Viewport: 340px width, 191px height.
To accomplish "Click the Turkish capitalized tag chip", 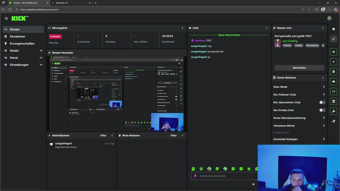I will tap(287, 45).
